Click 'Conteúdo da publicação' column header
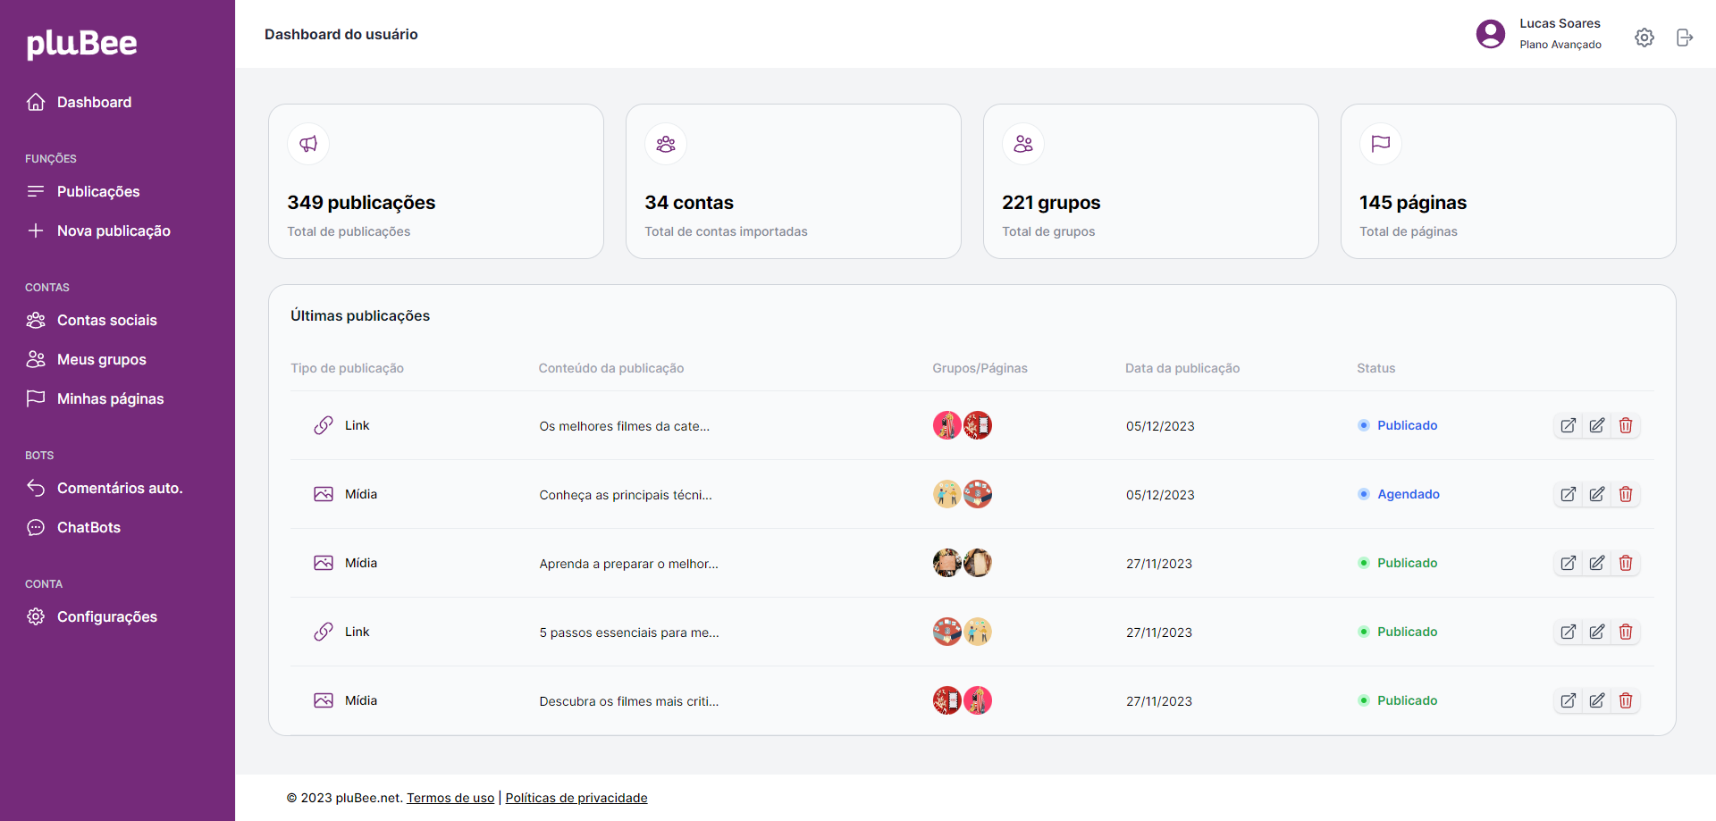The height and width of the screenshot is (821, 1716). click(611, 368)
